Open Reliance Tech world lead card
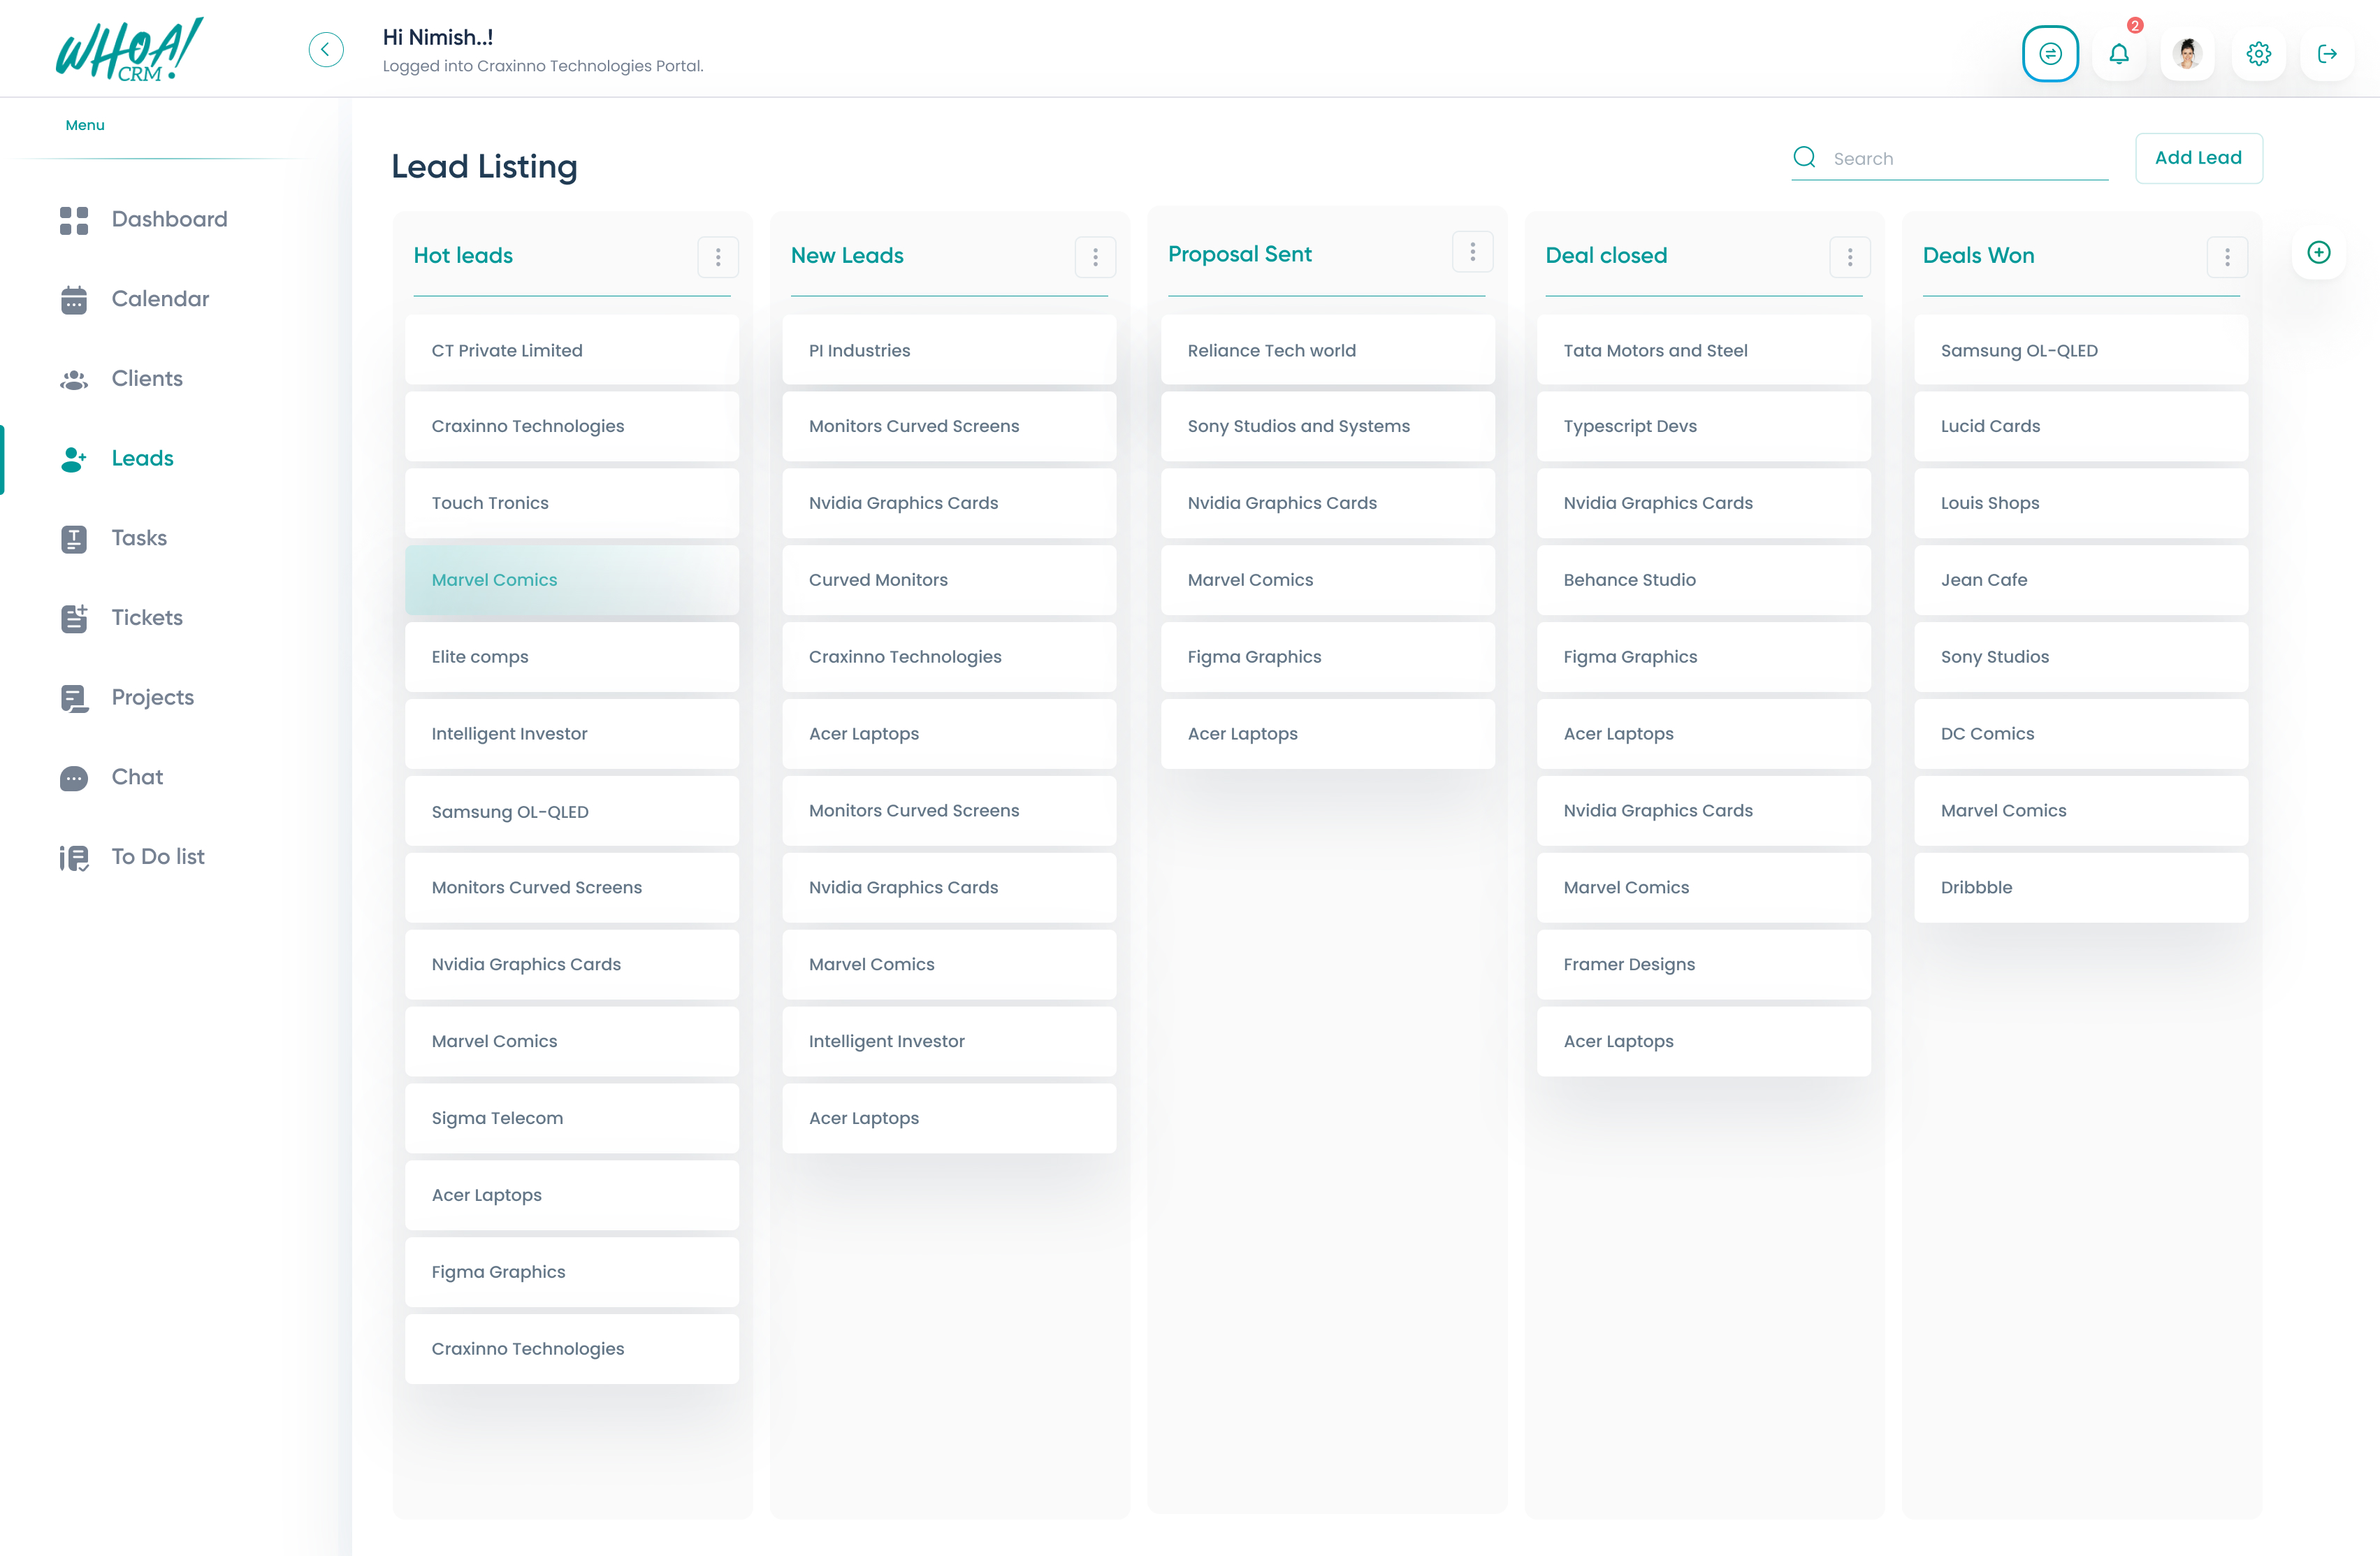Viewport: 2380px width, 1556px height. click(x=1328, y=350)
